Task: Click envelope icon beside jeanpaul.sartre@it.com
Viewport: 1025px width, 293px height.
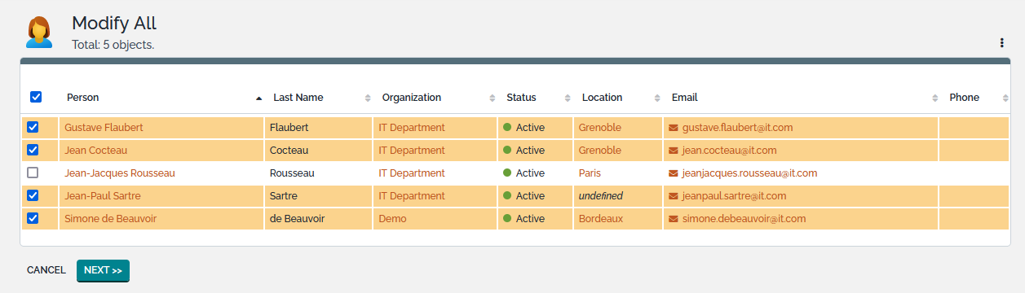Action: pyautogui.click(x=673, y=196)
